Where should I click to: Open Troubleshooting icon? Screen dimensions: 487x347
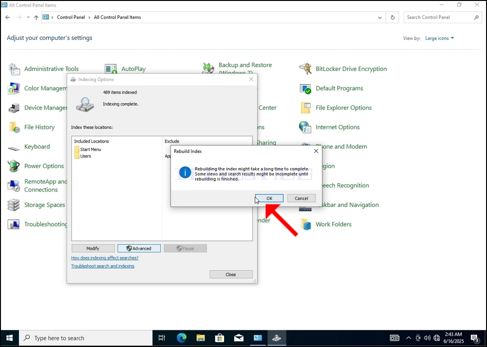coord(14,224)
